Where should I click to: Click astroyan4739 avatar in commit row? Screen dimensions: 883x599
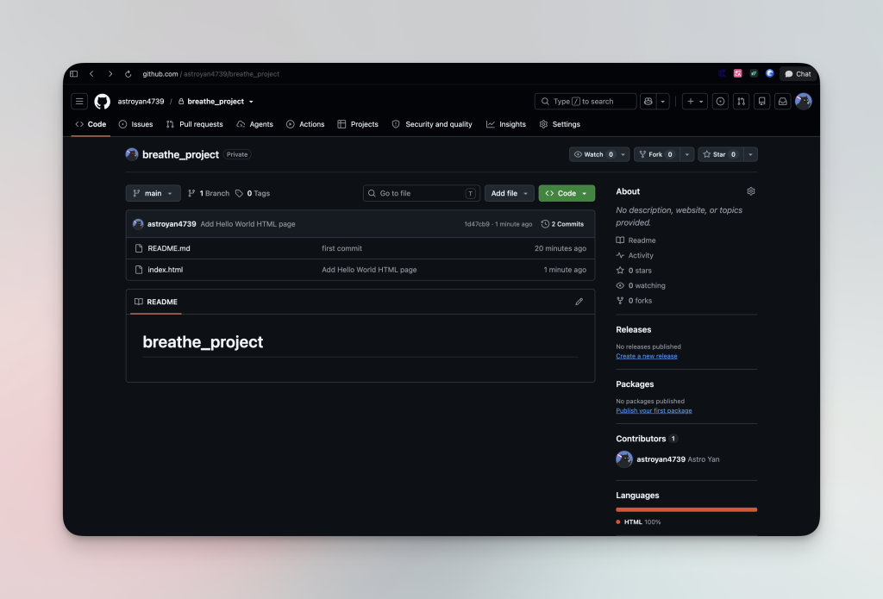tap(138, 224)
